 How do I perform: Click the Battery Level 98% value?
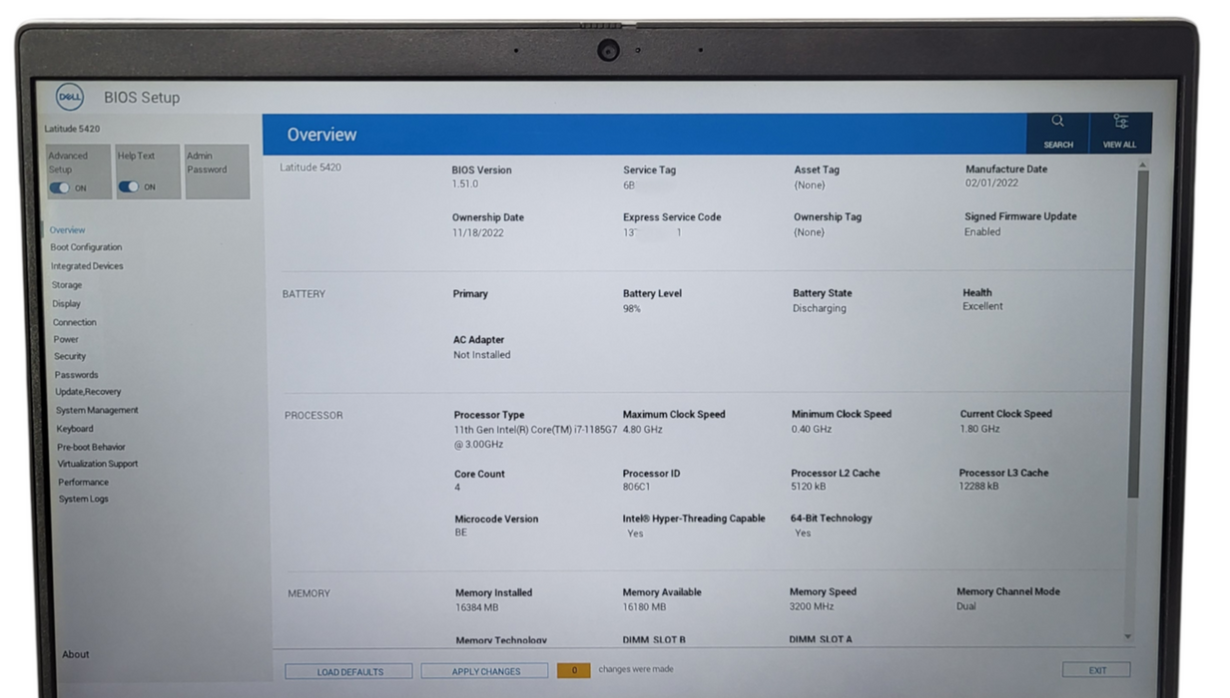632,309
